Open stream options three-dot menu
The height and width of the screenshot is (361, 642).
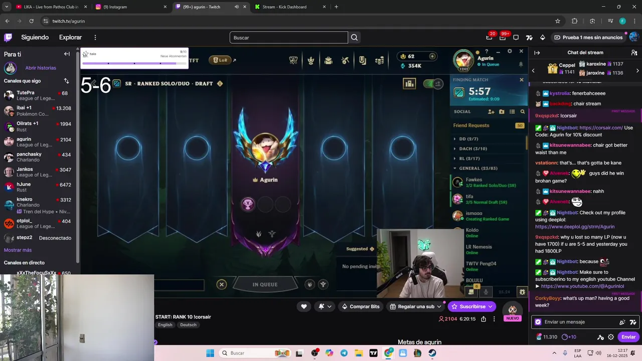click(x=494, y=319)
